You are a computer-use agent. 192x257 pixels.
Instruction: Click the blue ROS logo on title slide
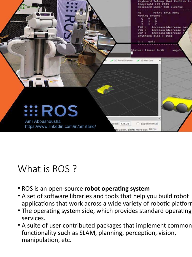click(51, 111)
